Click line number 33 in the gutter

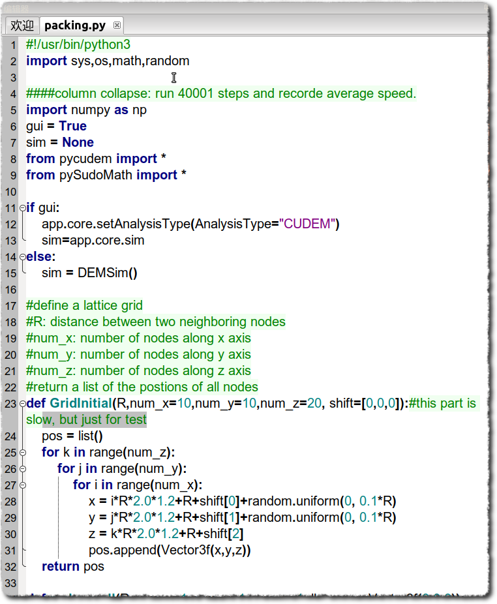[10, 583]
